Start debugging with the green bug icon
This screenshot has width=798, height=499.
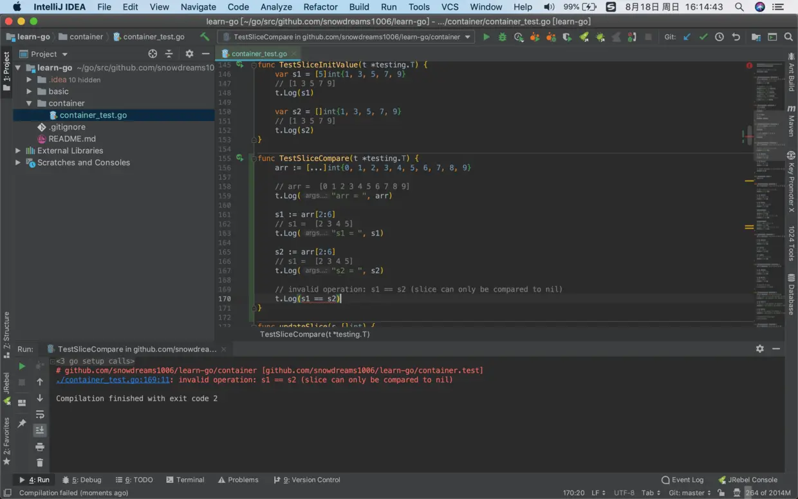(503, 37)
